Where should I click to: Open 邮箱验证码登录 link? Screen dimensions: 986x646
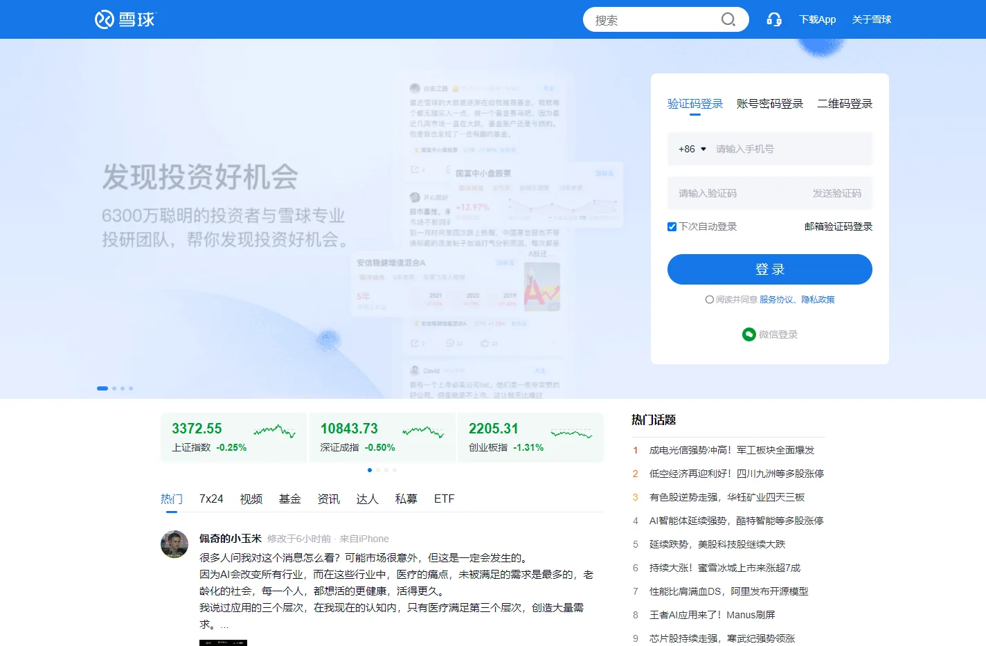pos(839,226)
